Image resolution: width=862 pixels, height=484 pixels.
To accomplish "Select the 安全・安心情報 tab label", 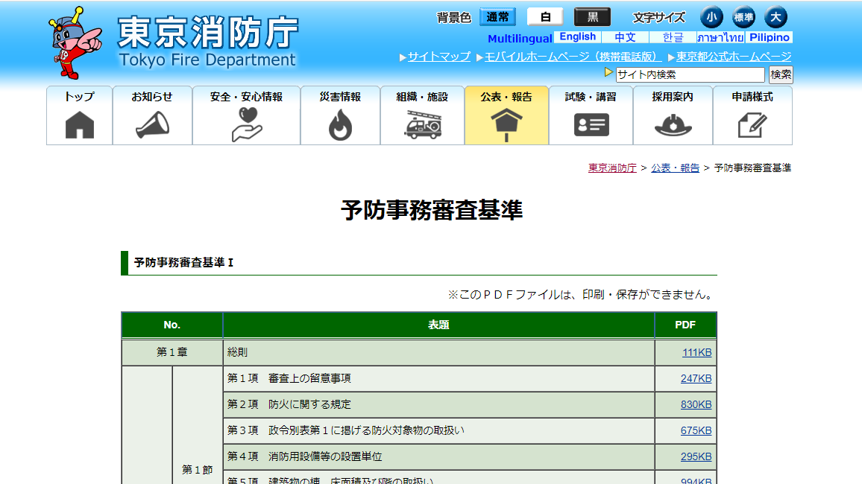I will tap(246, 97).
